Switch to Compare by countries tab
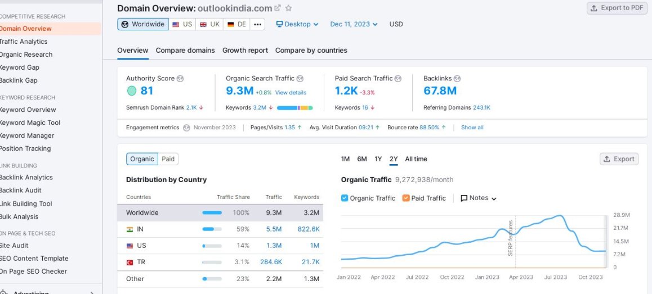Screen dimensions: 652x294 [x=311, y=50]
